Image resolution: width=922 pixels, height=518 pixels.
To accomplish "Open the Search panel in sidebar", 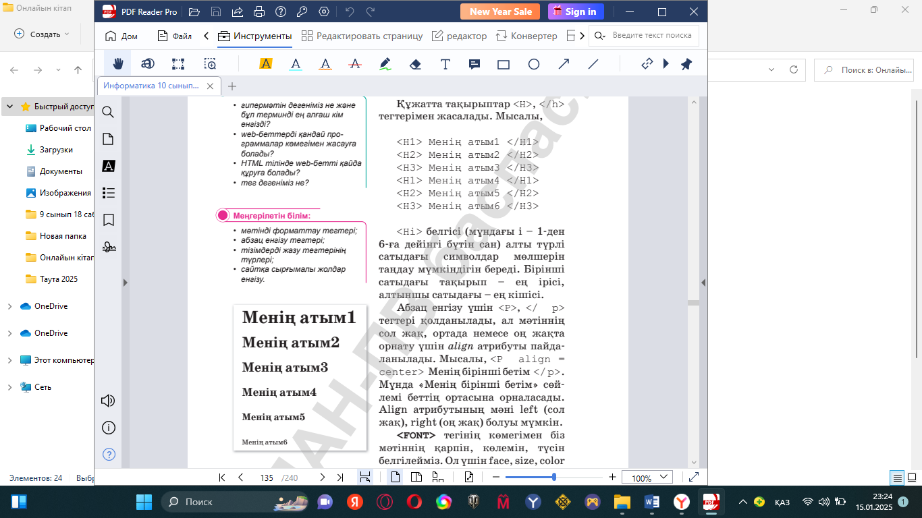I will [x=108, y=112].
